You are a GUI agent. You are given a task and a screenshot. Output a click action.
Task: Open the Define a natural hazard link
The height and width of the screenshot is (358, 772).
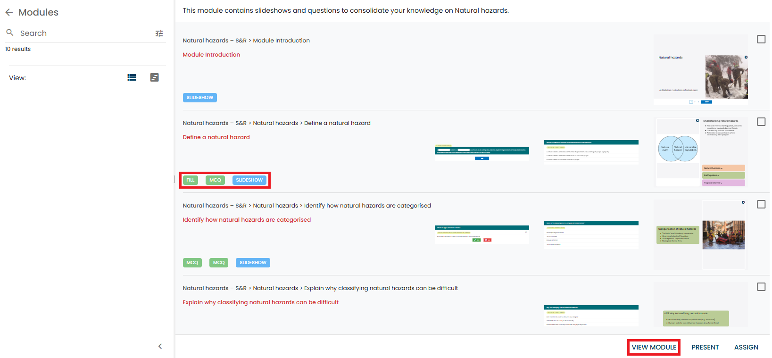pyautogui.click(x=216, y=137)
